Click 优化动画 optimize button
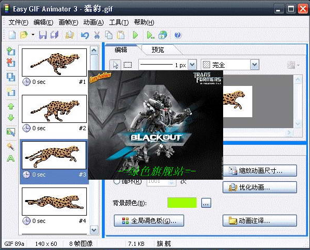Viewport: 310px width, 250px height. tap(260, 187)
